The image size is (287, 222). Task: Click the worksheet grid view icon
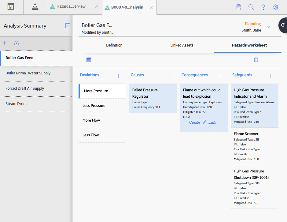click(89, 60)
